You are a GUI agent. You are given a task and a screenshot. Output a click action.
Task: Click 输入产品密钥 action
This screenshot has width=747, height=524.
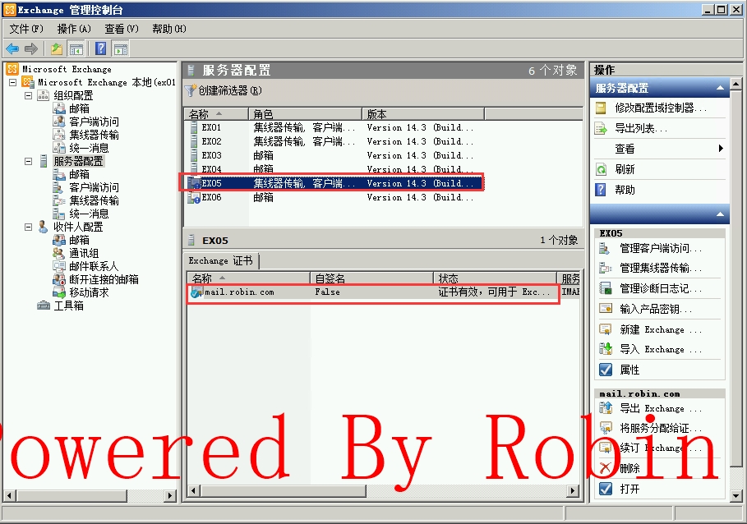(x=656, y=309)
